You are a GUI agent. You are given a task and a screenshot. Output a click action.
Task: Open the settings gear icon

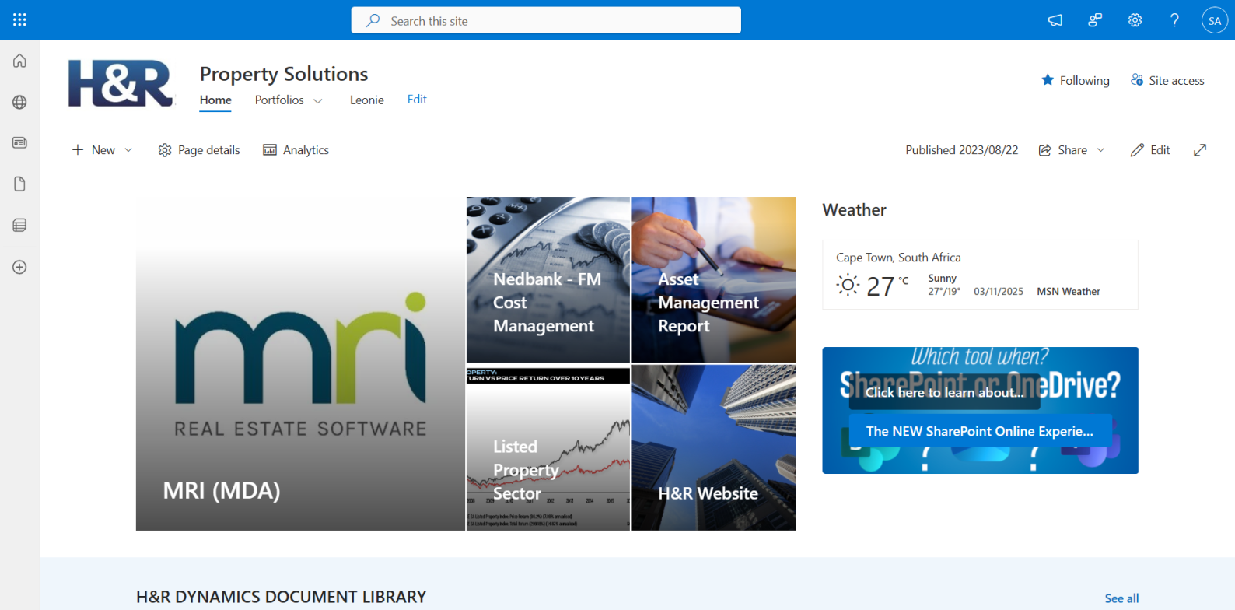click(x=1135, y=20)
